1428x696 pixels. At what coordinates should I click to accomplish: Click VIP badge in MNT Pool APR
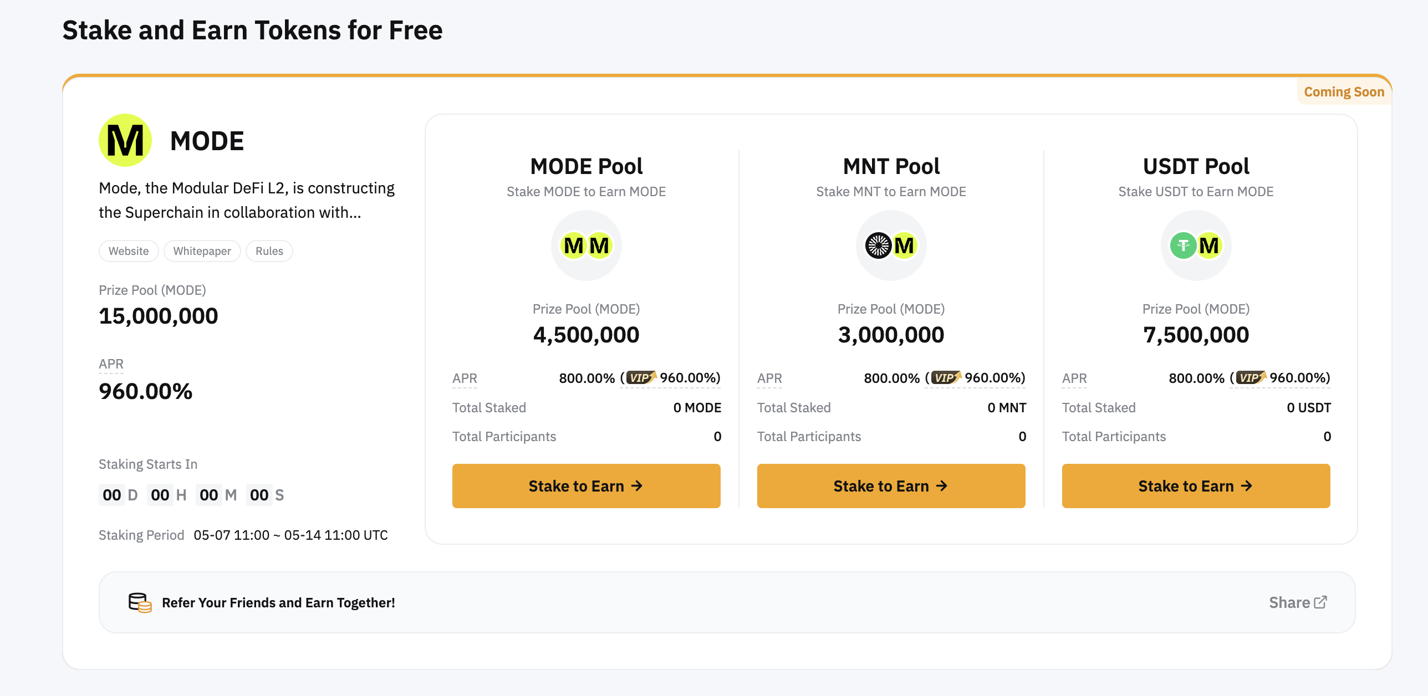(946, 377)
